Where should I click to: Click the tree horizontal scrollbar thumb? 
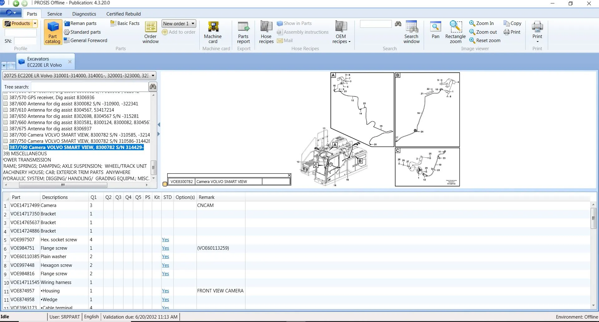(63, 185)
